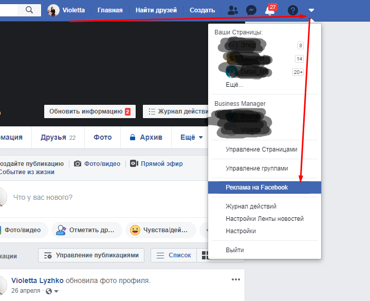Screen dimensions: 370x301
Task: Open Управление публикациями button
Action: coord(91,255)
